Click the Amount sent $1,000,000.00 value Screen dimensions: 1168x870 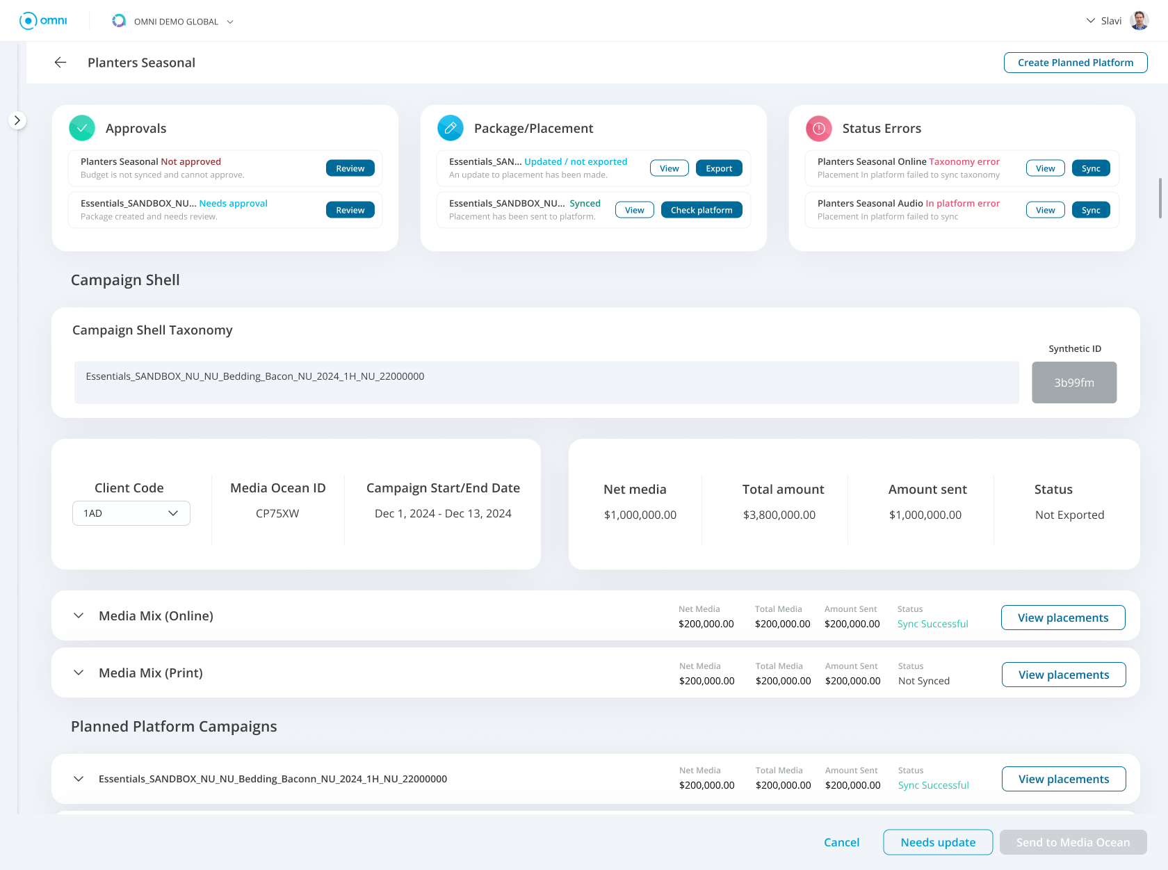pyautogui.click(x=925, y=515)
